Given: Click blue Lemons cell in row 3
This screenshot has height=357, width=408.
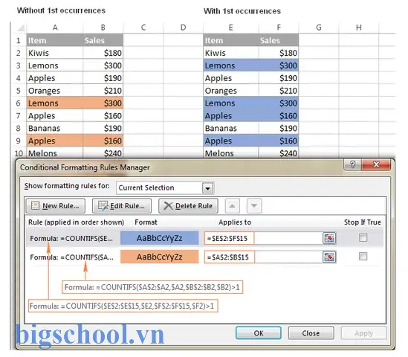Looking at the screenshot, I should (x=231, y=65).
